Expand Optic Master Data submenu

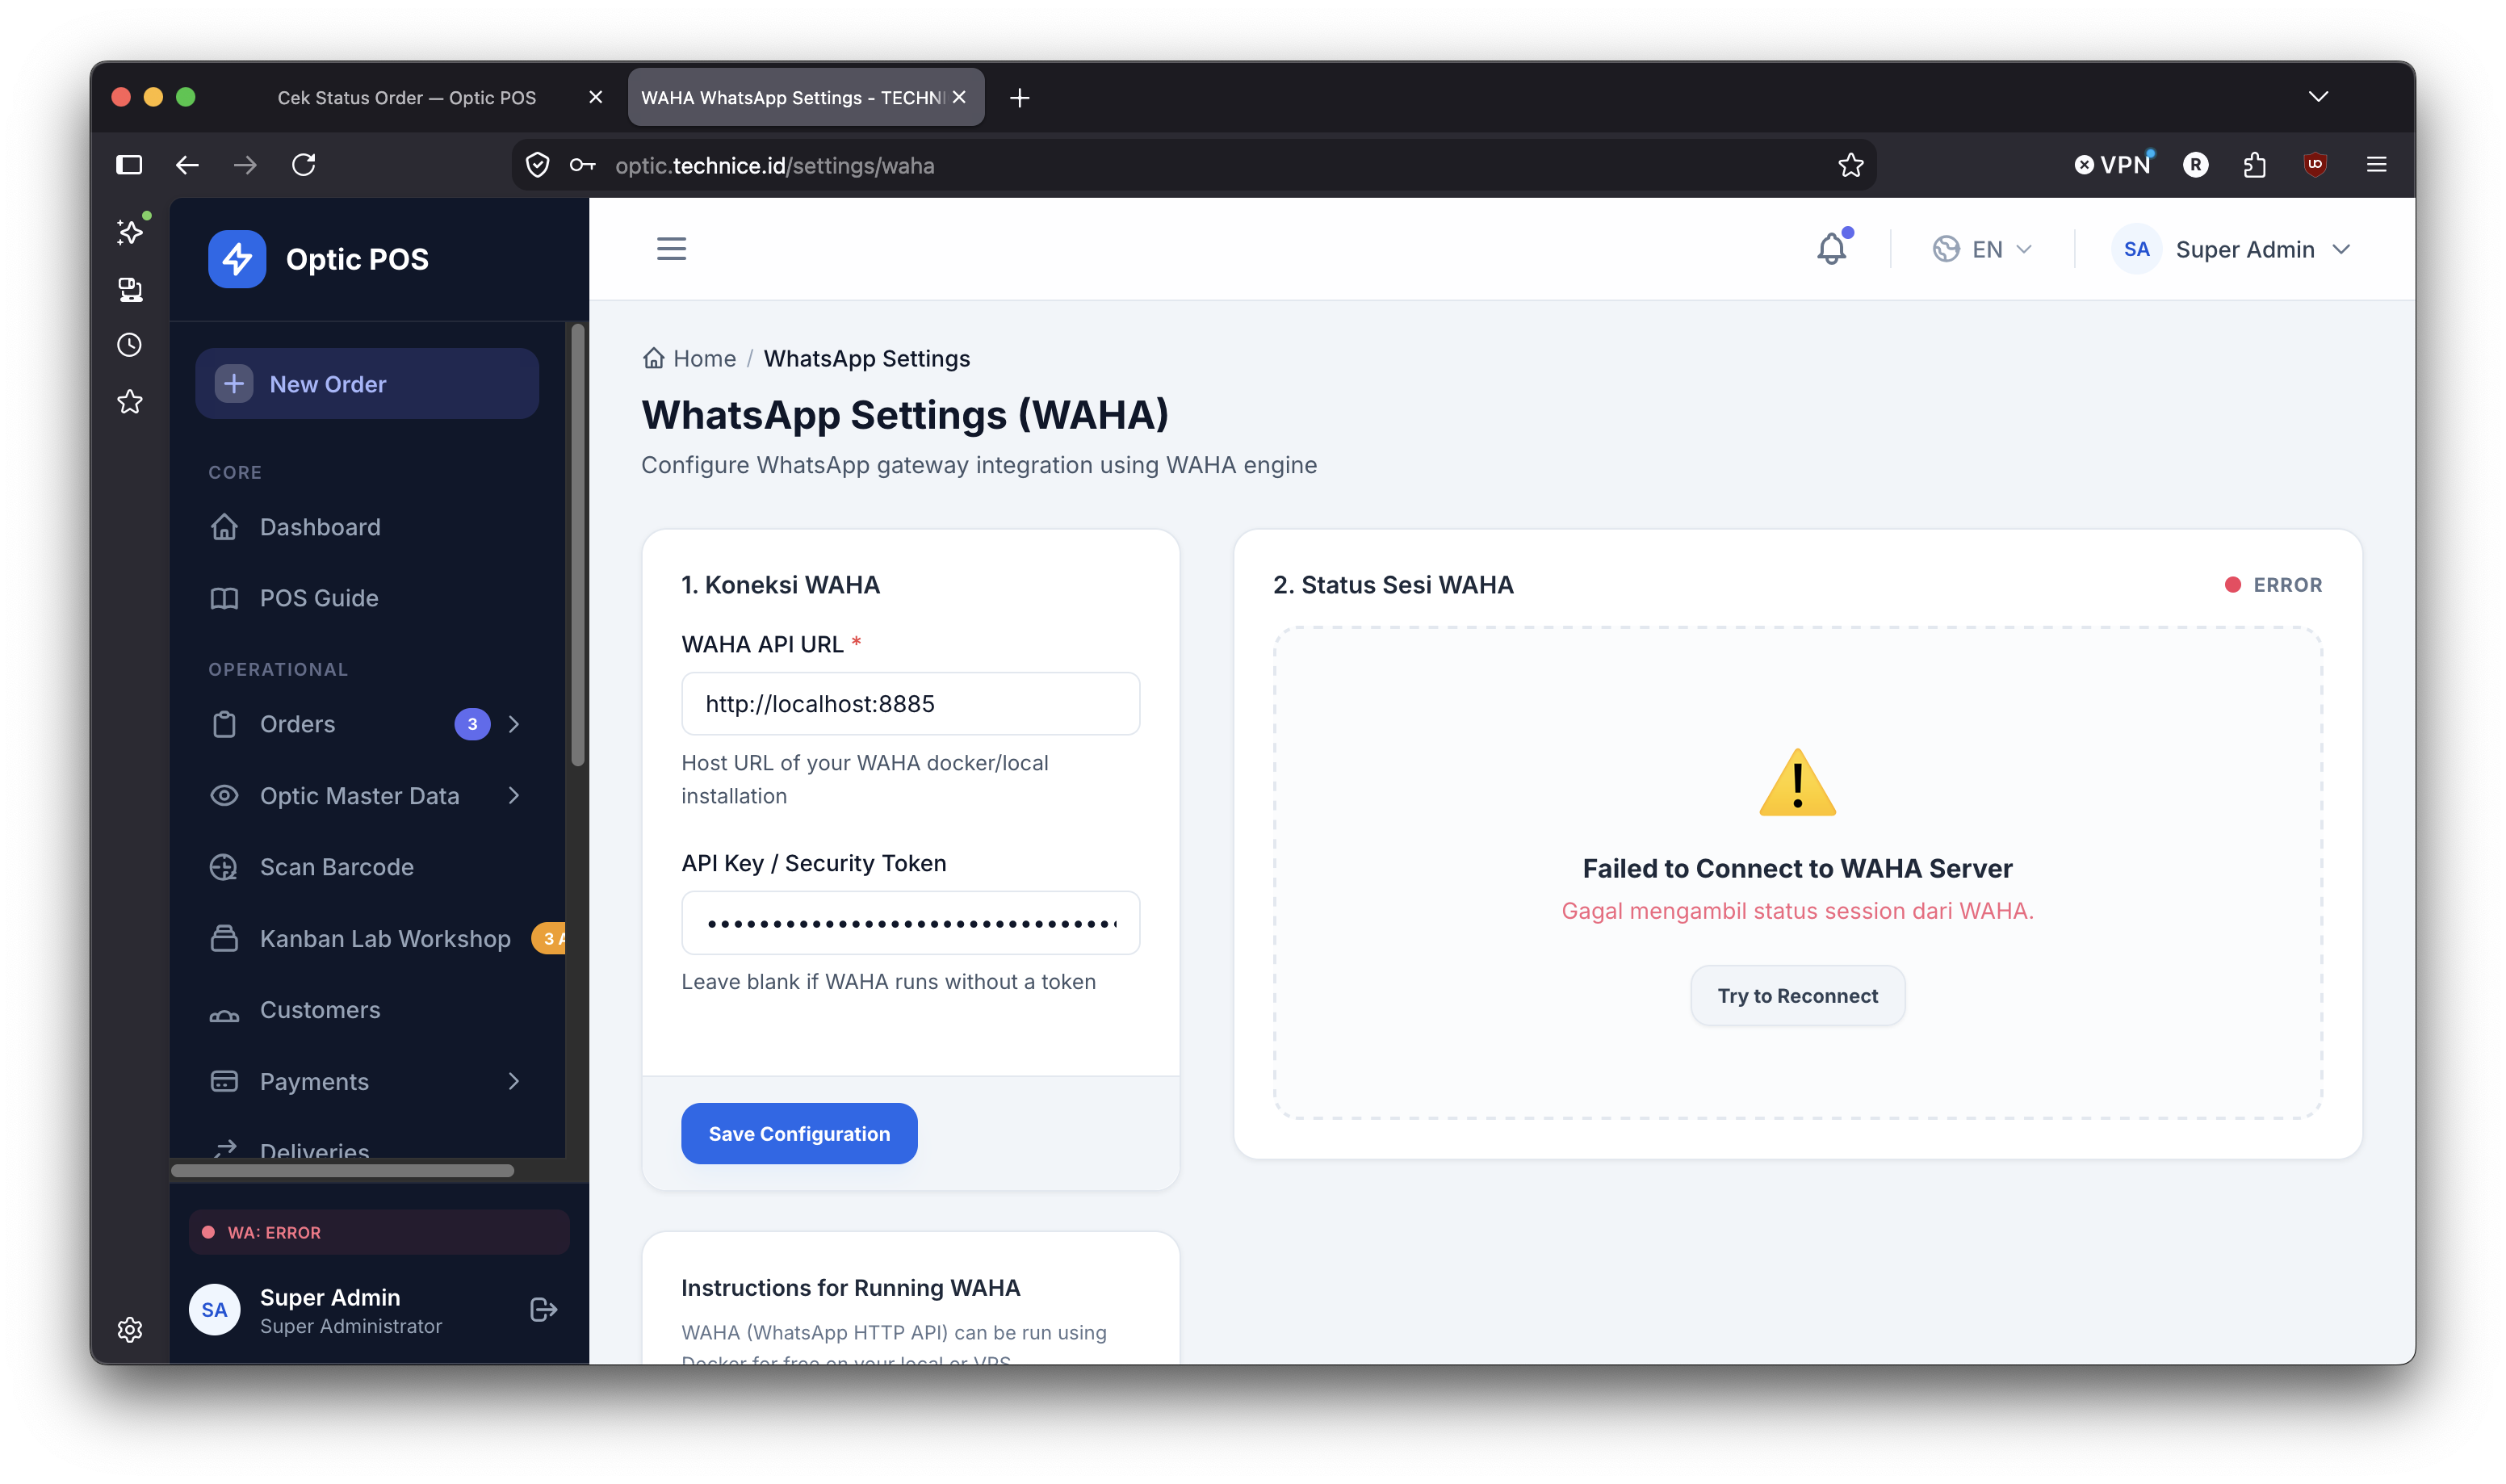tap(513, 796)
